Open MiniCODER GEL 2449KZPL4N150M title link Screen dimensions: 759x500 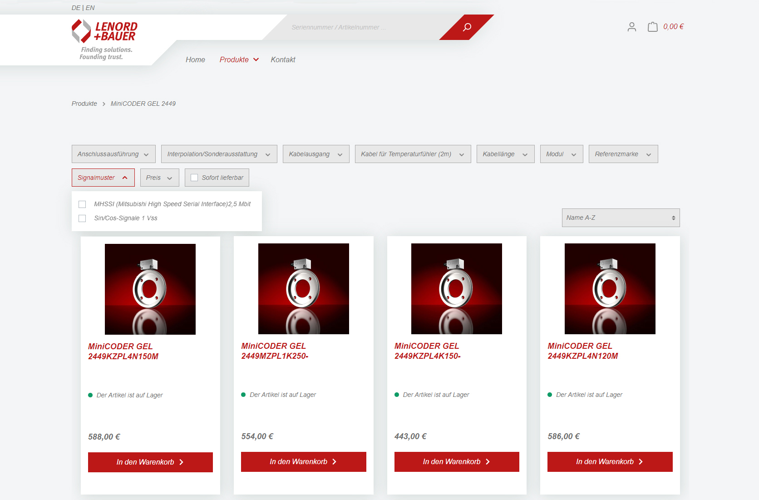(x=123, y=351)
